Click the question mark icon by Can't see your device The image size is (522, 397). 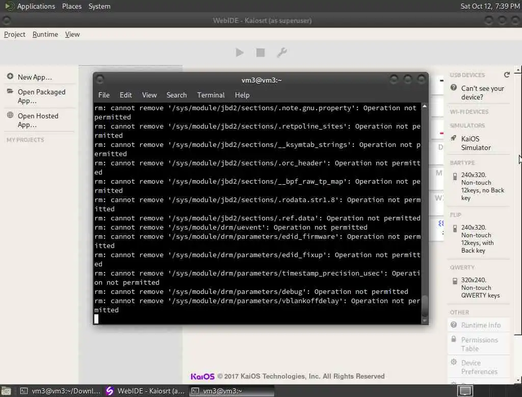[x=453, y=88]
